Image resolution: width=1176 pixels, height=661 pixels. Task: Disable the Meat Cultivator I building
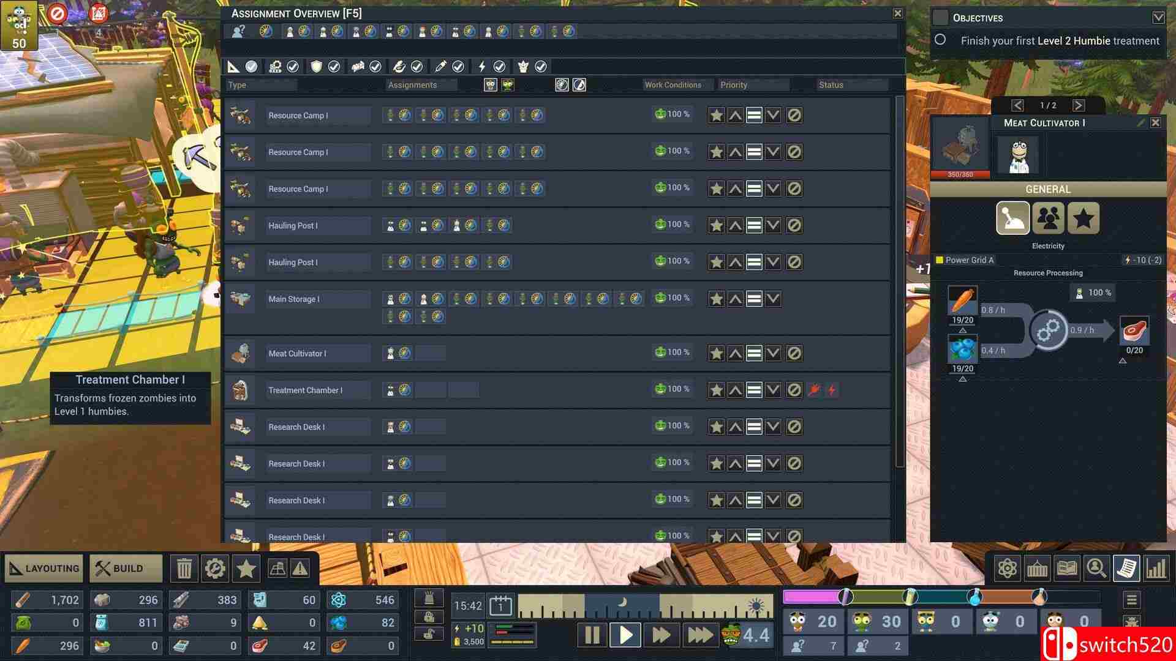pyautogui.click(x=794, y=353)
